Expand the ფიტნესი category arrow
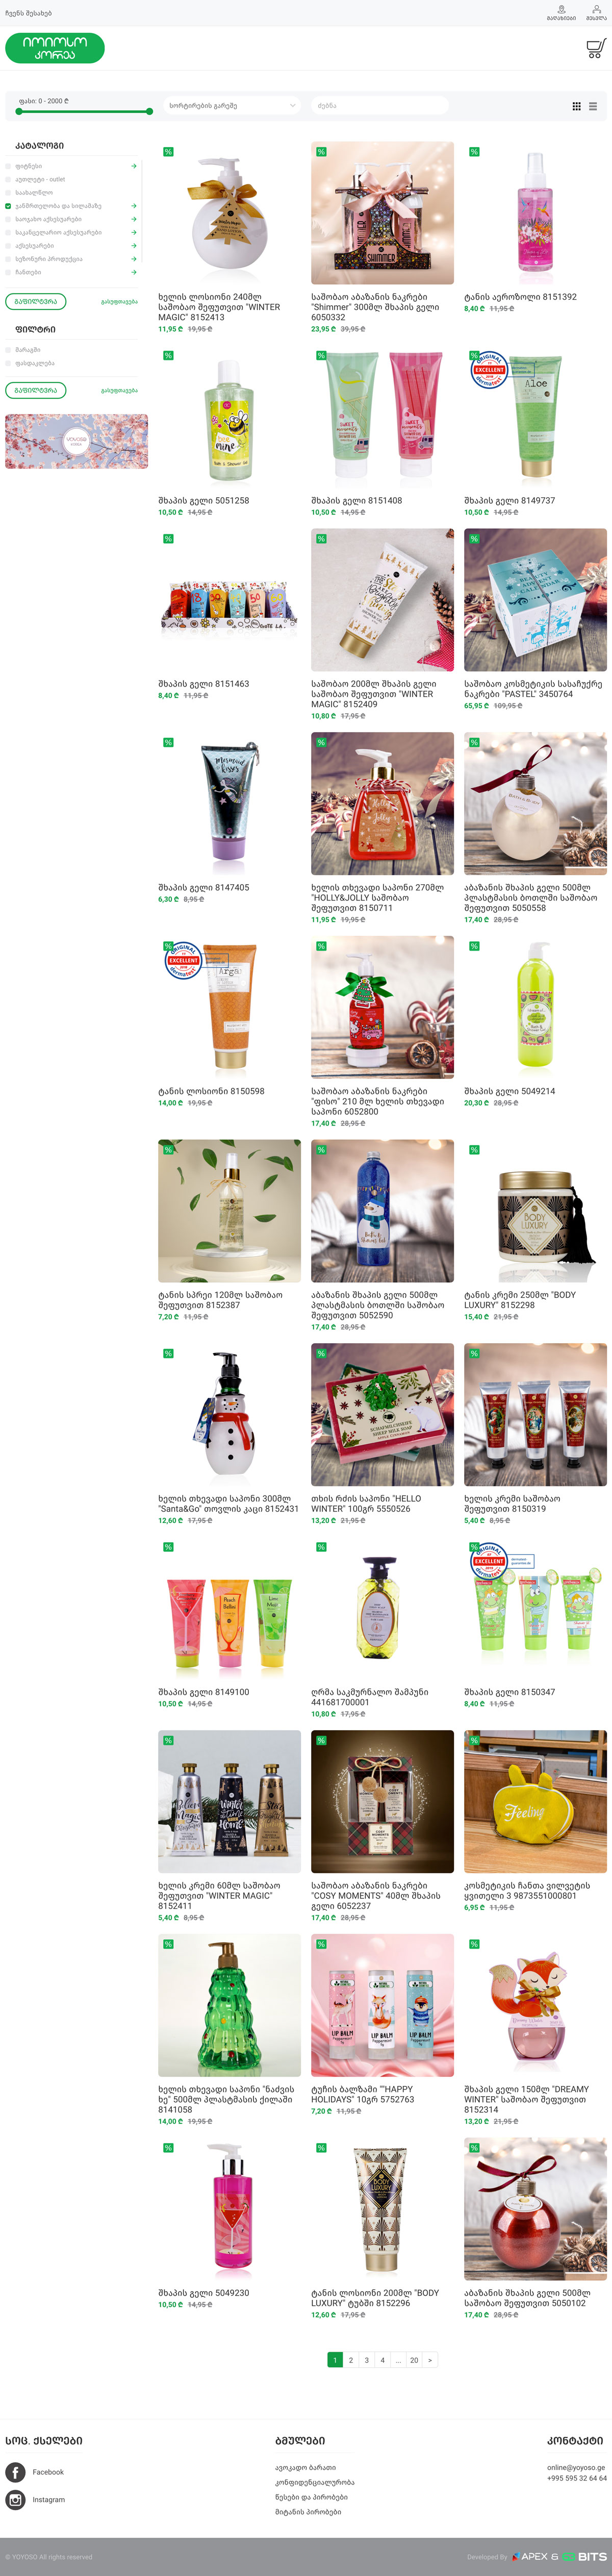The image size is (612, 2576). pyautogui.click(x=134, y=166)
